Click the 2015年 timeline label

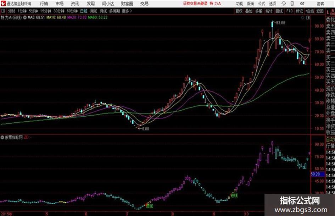(6, 214)
